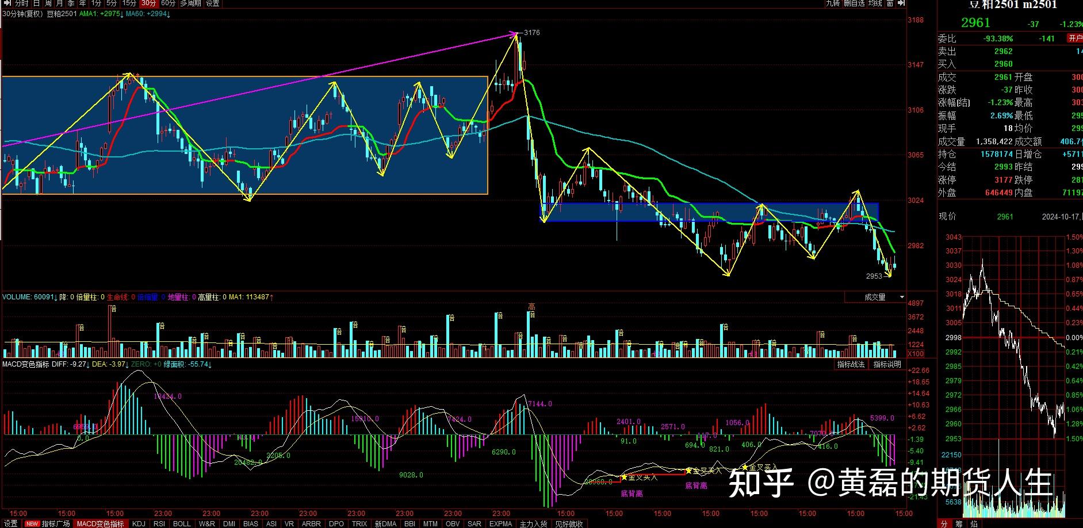
Task: Switch indicator to DPO
Action: tap(336, 524)
